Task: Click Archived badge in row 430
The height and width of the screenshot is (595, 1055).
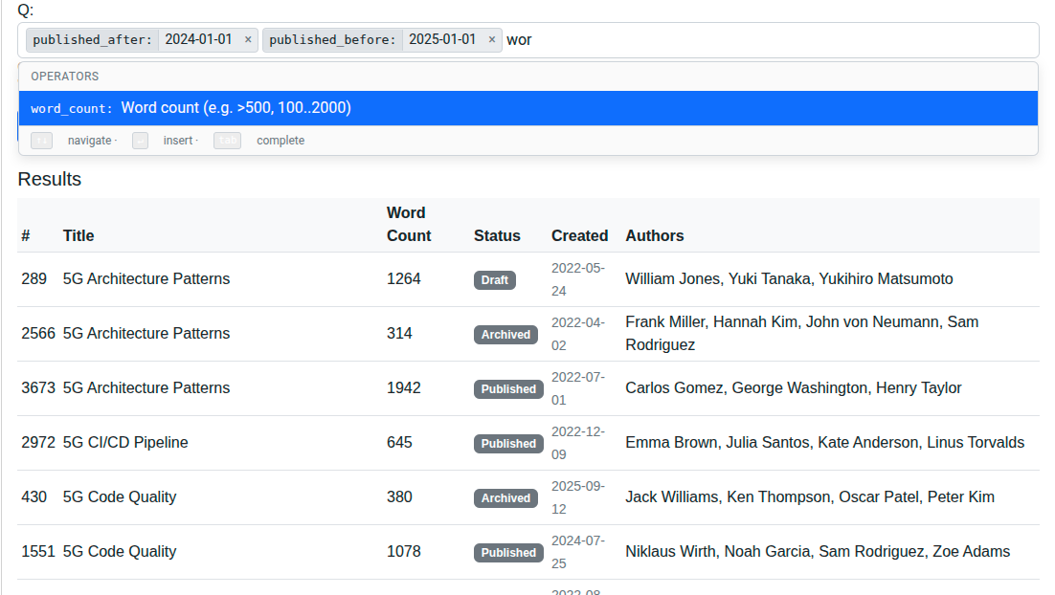Action: [x=505, y=497]
